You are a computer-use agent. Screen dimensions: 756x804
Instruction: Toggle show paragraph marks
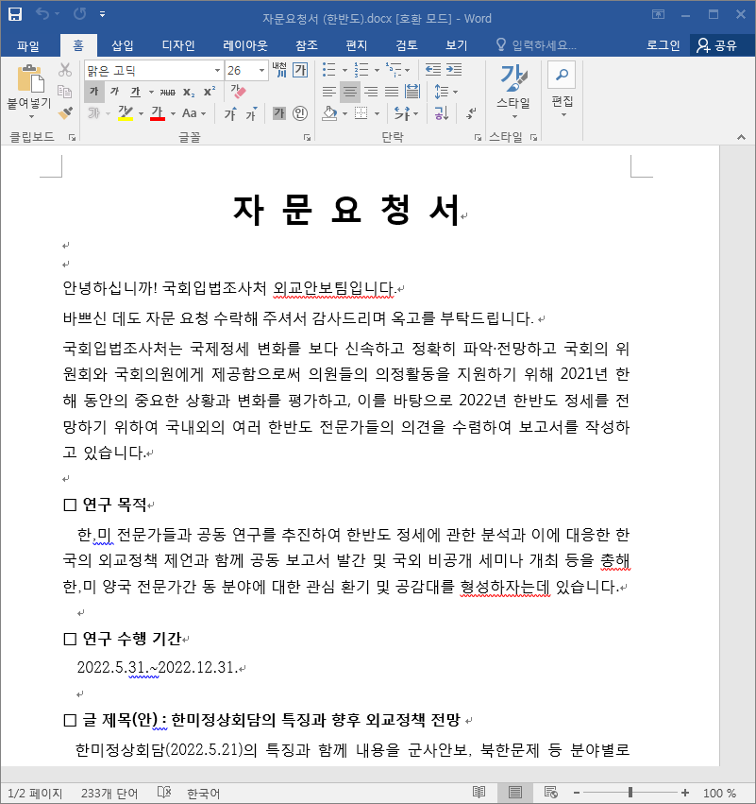[x=471, y=113]
